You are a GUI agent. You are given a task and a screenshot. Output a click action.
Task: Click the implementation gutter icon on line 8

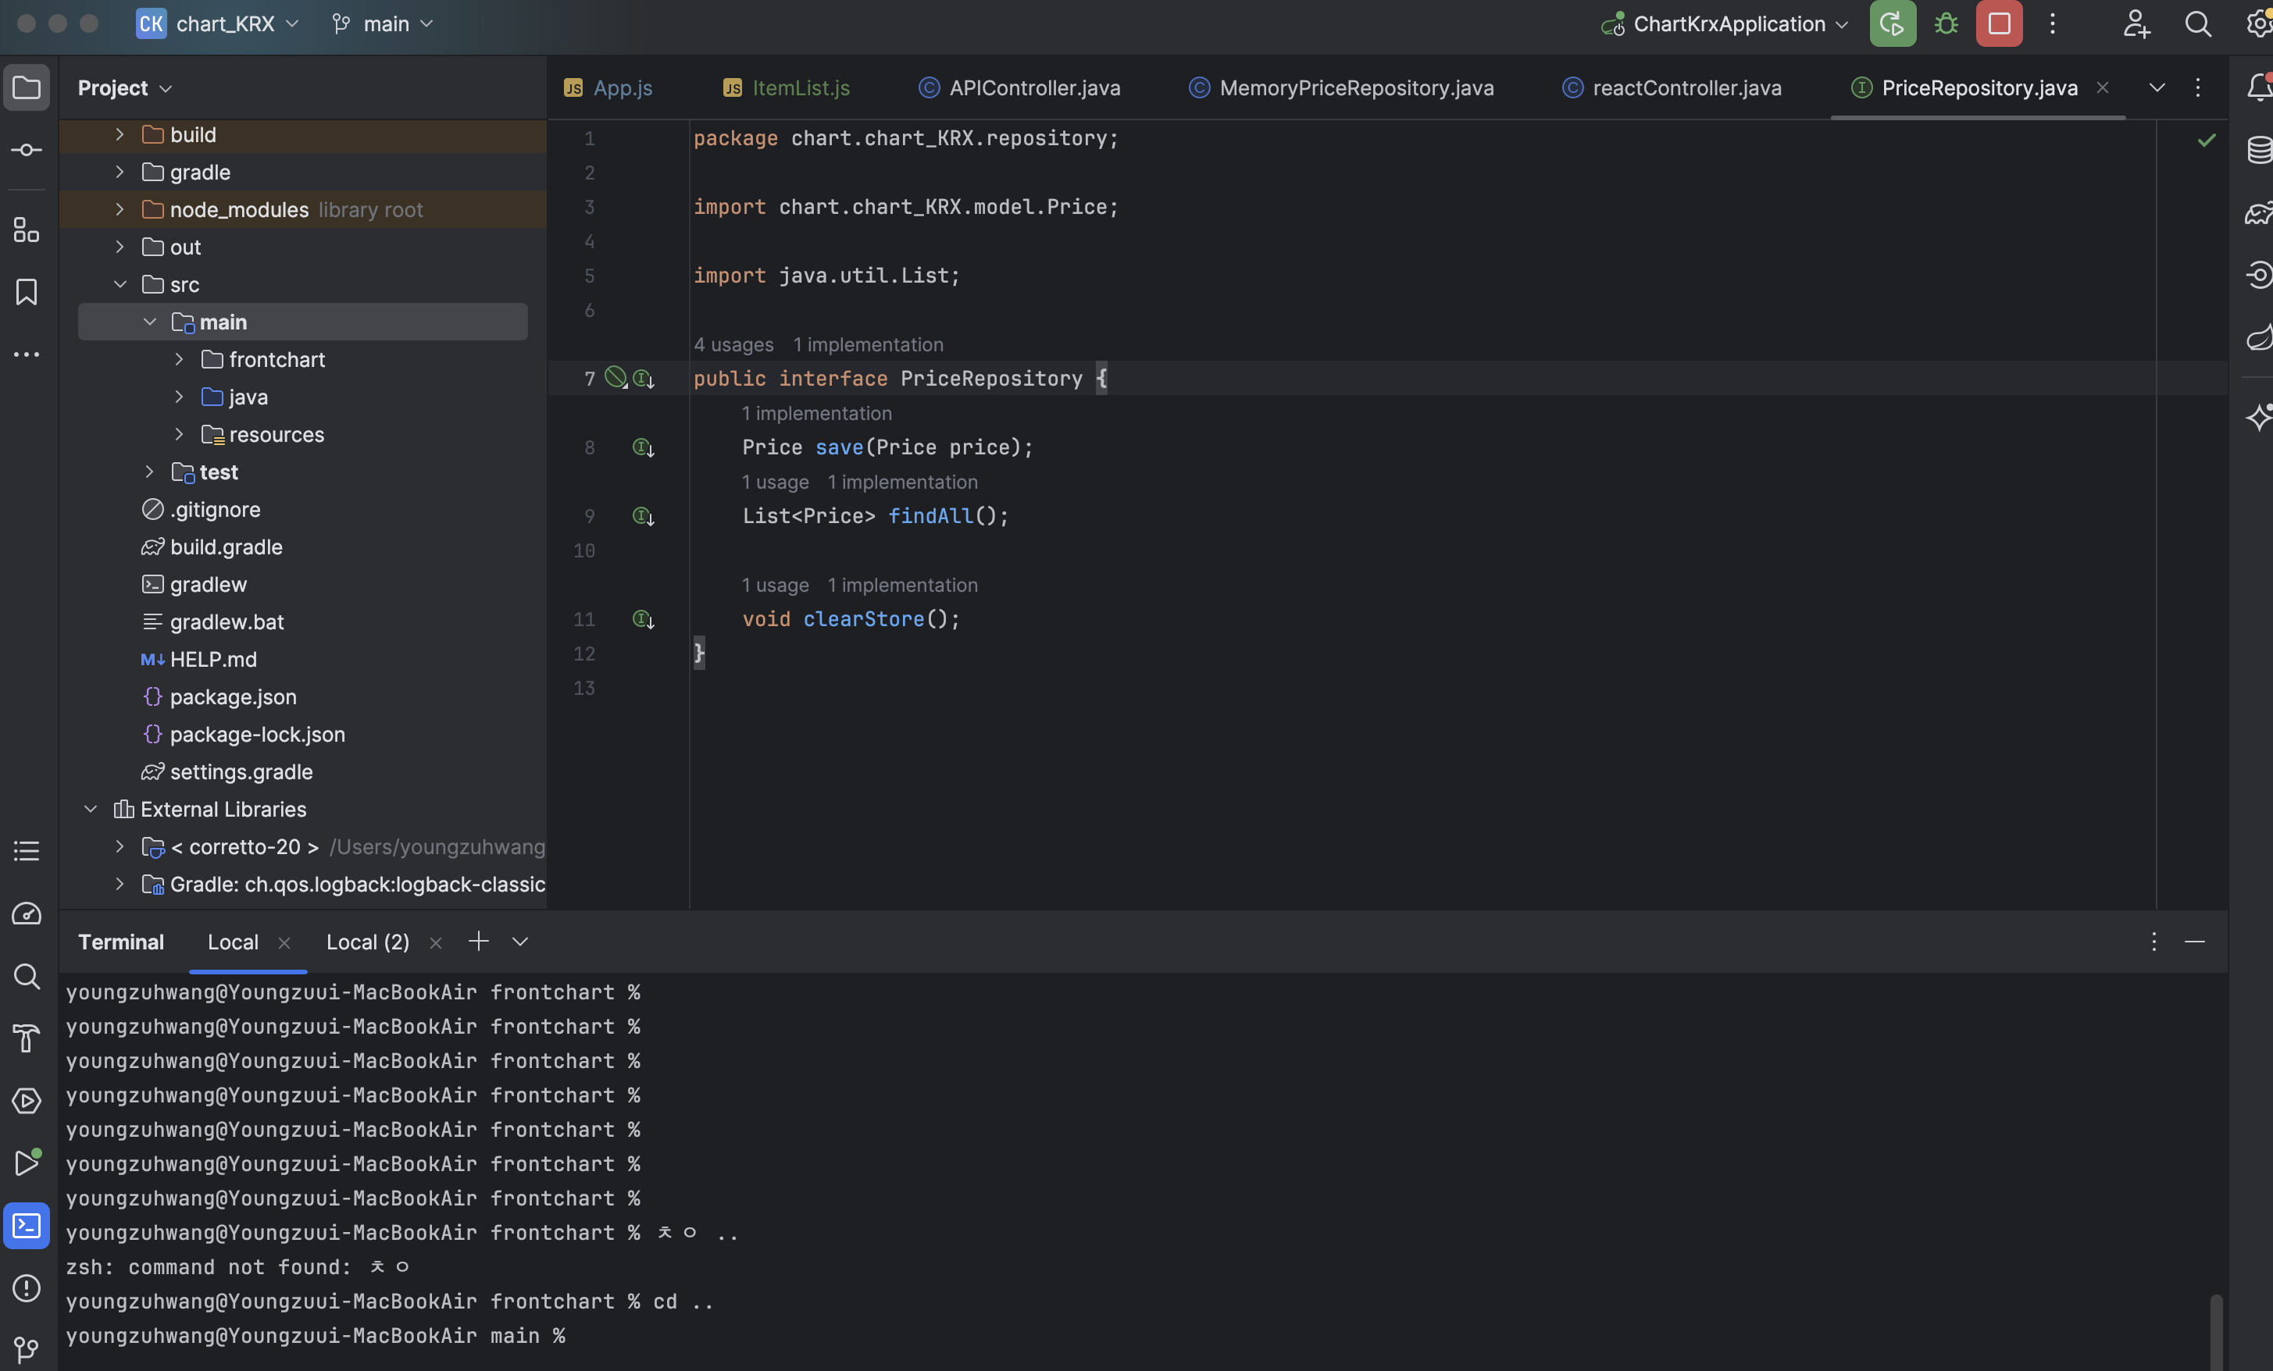[643, 448]
